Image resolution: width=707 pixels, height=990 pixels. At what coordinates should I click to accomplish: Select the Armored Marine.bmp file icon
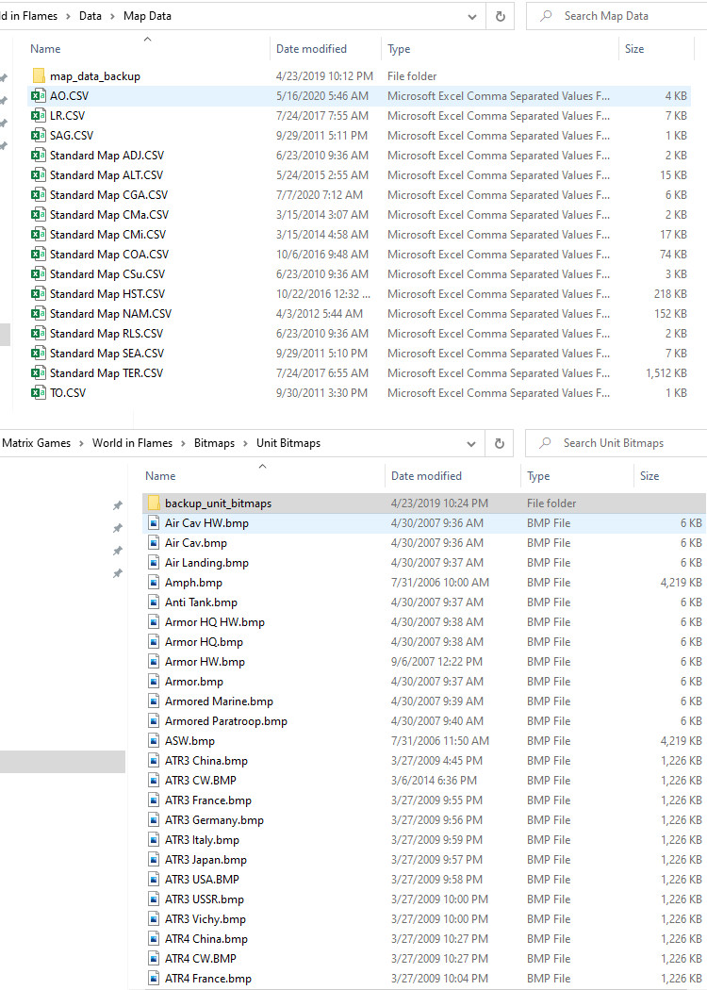(x=154, y=701)
